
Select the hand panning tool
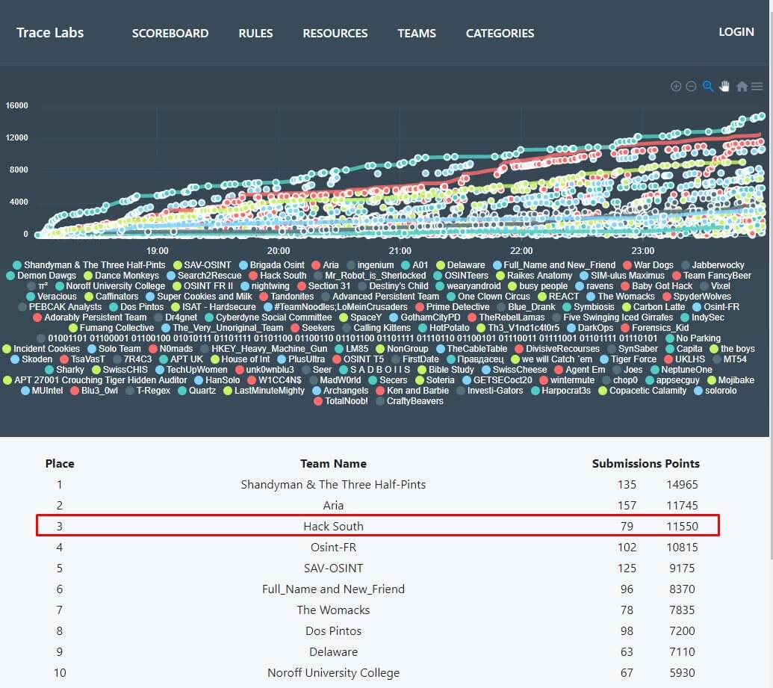(724, 87)
